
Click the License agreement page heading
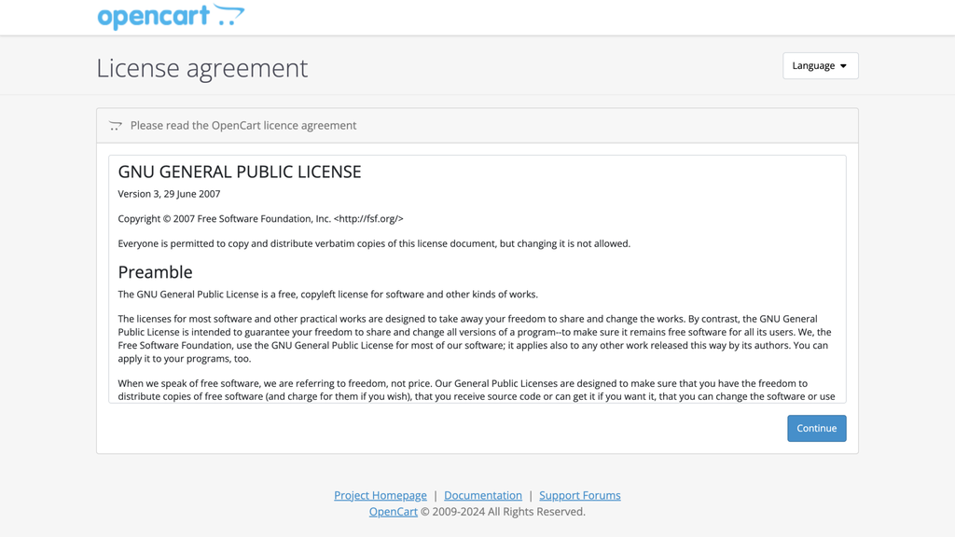point(201,68)
